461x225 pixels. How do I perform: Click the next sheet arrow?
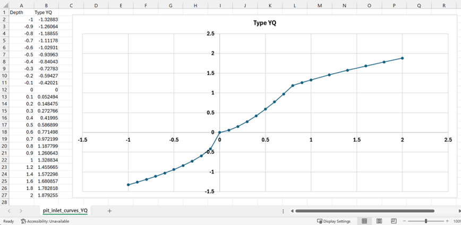click(21, 211)
